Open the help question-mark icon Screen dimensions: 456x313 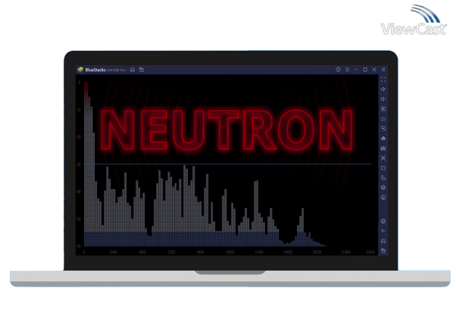pyautogui.click(x=338, y=70)
